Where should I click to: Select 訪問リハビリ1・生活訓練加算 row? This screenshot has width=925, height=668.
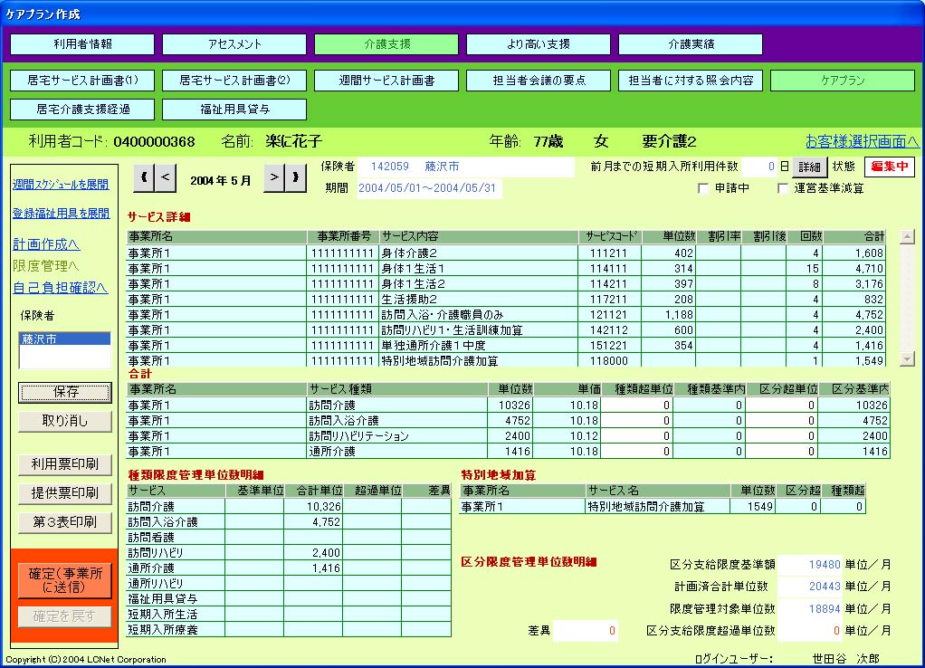coord(505,329)
